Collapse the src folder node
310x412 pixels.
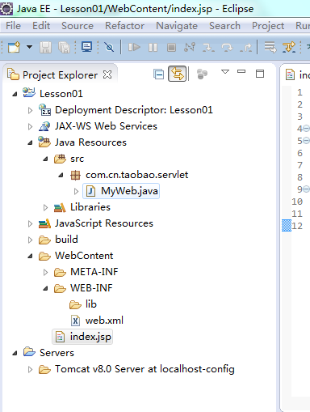(45, 159)
